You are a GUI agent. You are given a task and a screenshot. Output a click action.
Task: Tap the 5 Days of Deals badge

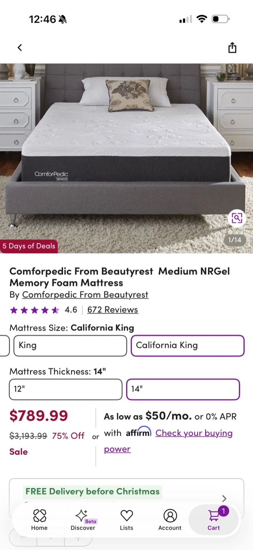[x=29, y=246]
